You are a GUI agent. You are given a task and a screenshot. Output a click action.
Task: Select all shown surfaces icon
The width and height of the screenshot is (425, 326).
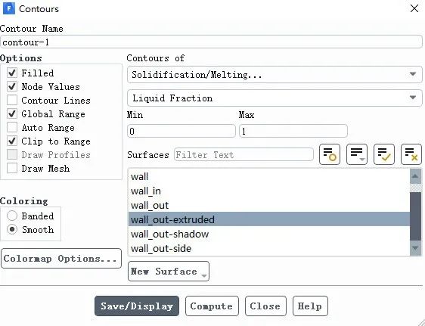point(384,154)
